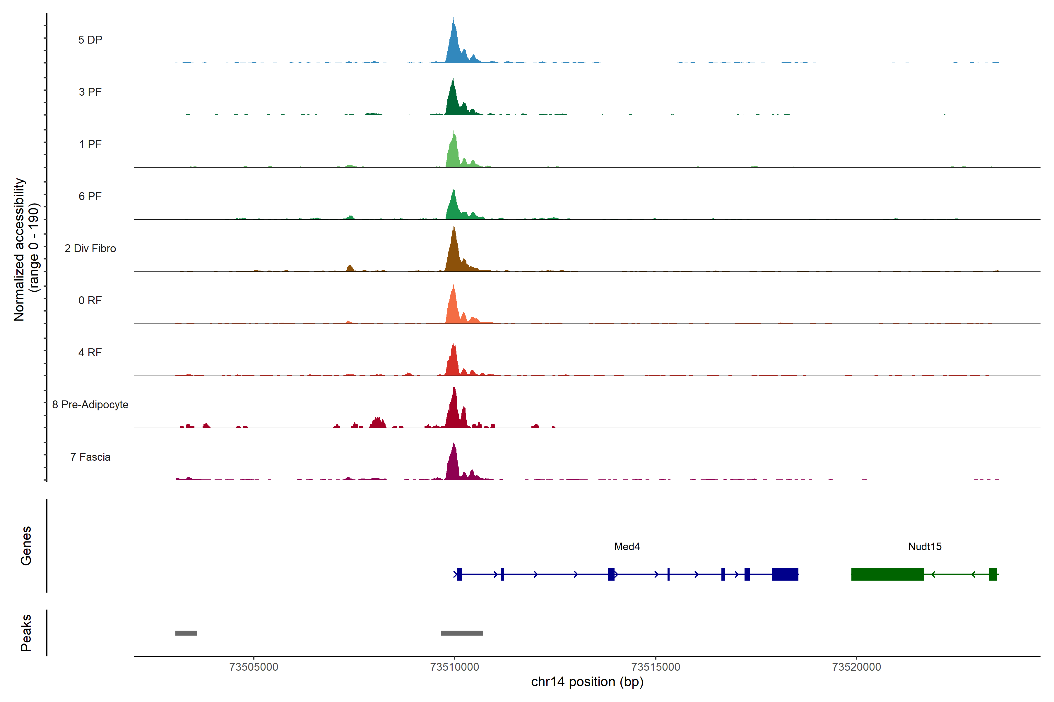Click the 5 DP track label

click(90, 40)
